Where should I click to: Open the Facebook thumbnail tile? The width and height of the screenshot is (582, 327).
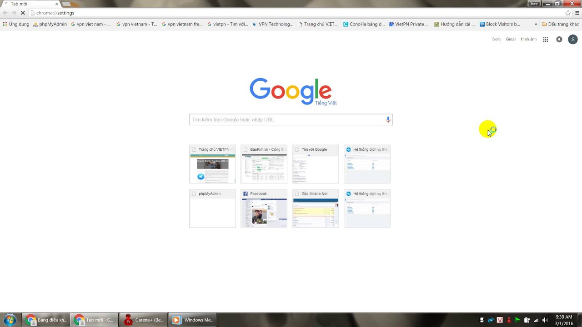coord(264,208)
